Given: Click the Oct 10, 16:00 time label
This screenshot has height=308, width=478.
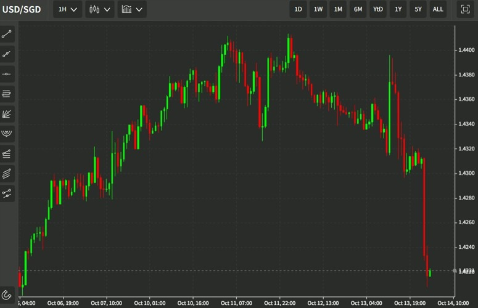Looking at the screenshot, I should [193, 303].
